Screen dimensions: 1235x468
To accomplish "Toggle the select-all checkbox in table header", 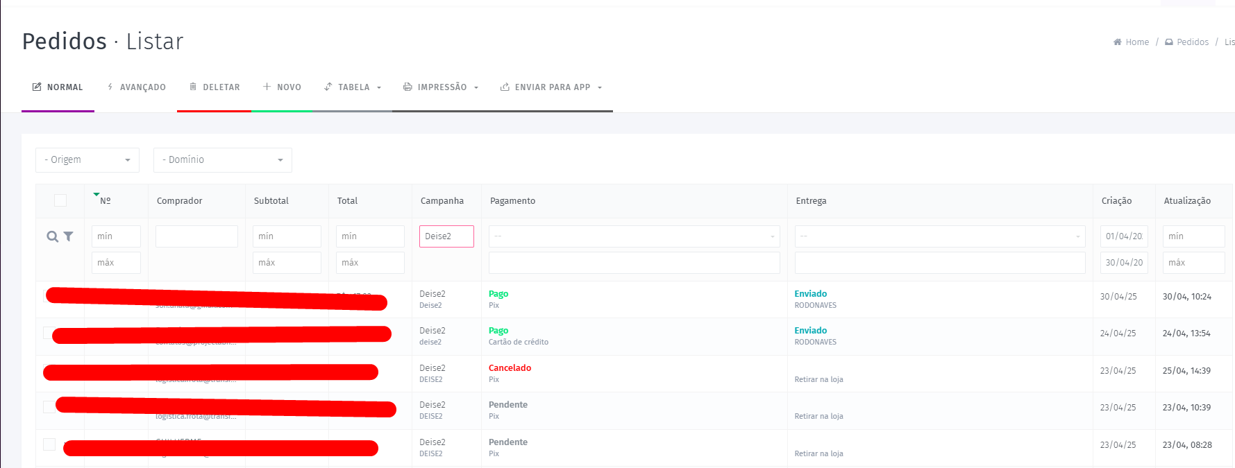I will 60,200.
